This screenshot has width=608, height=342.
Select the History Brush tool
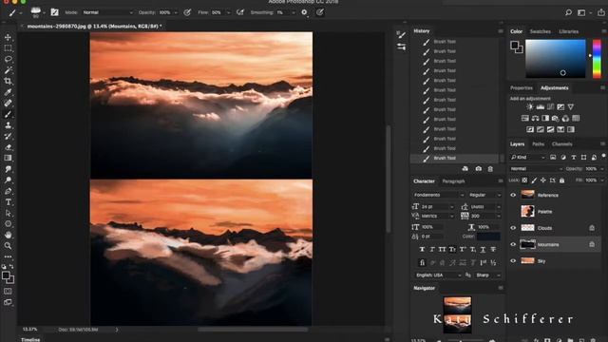click(8, 136)
